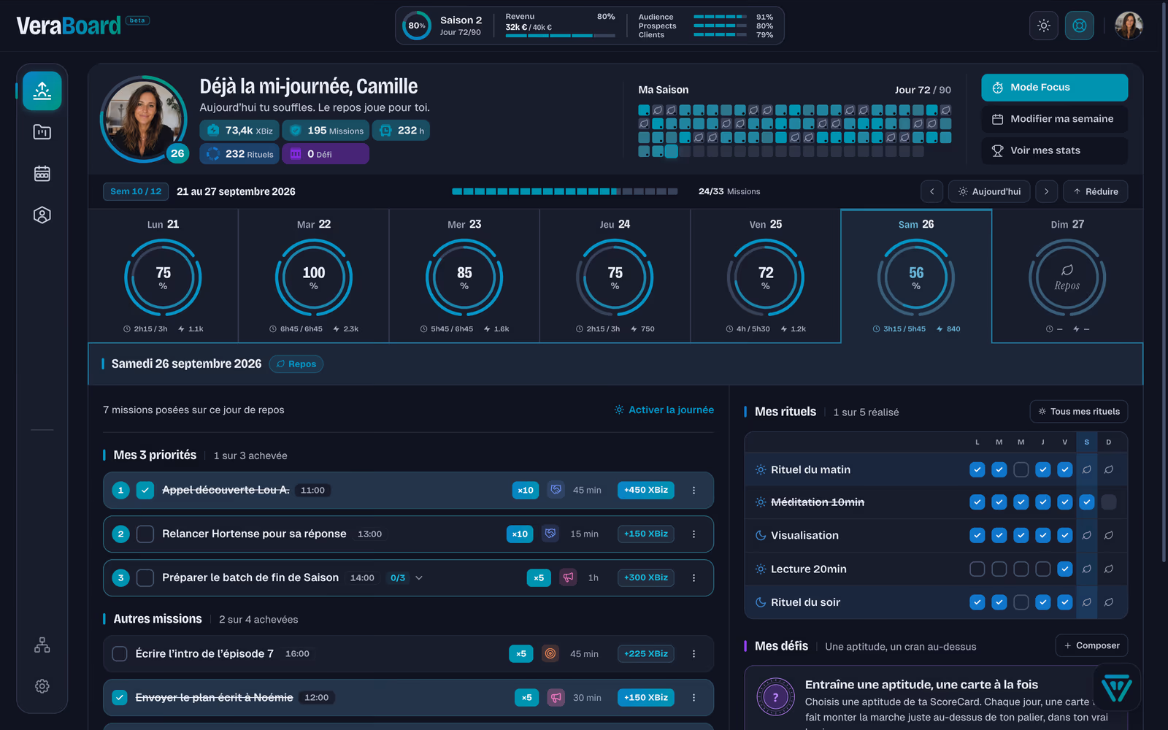The image size is (1168, 730).
Task: Click Activer la journée link
Action: click(664, 410)
